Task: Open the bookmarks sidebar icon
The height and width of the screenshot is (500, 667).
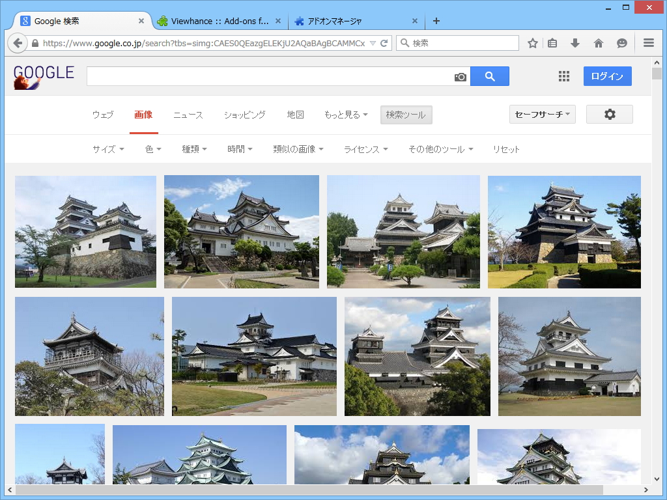Action: click(553, 43)
